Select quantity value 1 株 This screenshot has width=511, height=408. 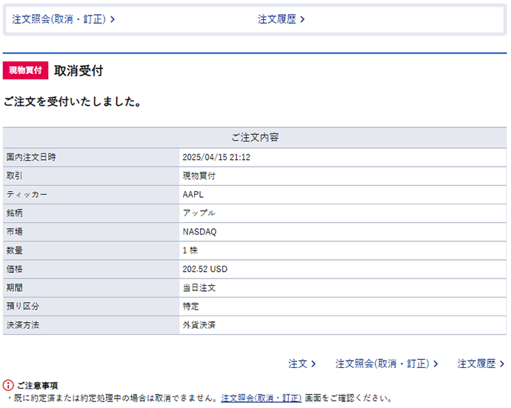(190, 250)
